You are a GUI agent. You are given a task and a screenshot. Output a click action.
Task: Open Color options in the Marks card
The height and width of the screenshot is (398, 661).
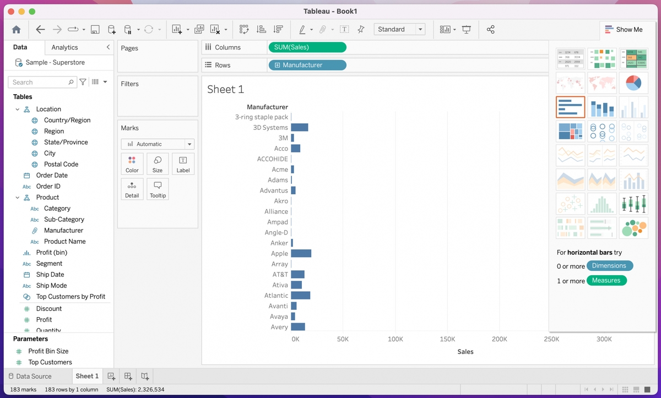tap(132, 163)
